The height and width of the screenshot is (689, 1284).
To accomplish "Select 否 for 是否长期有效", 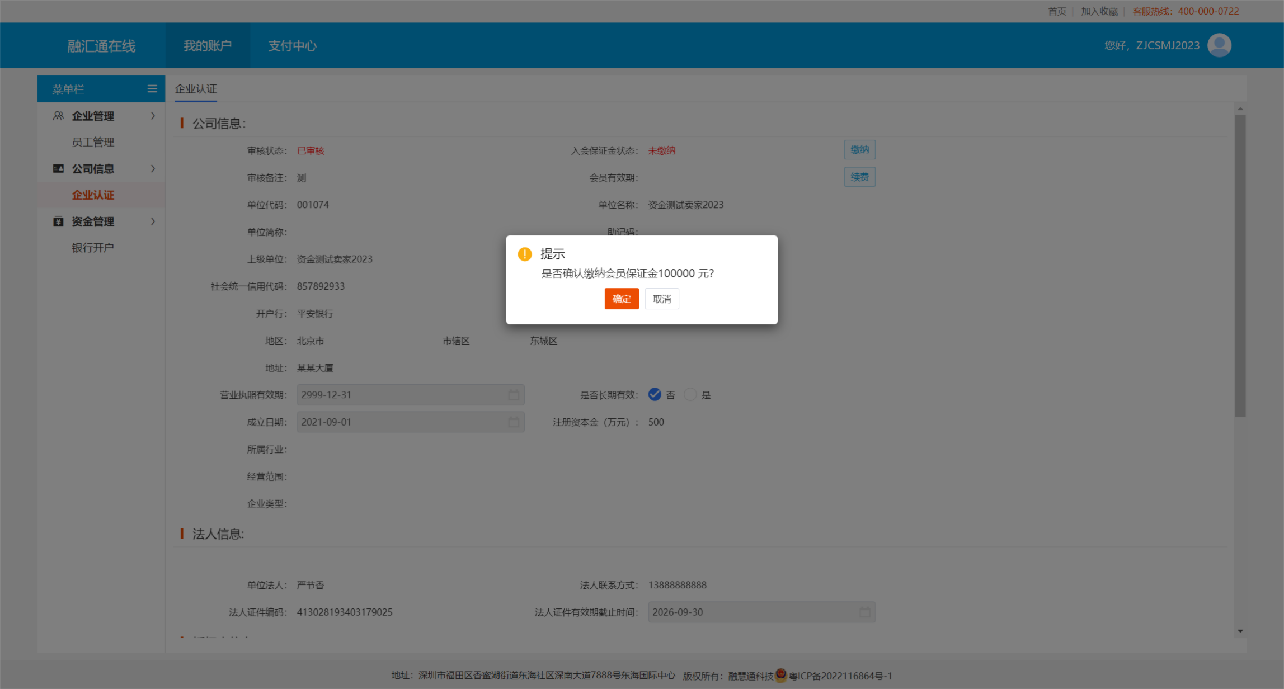I will pyautogui.click(x=655, y=395).
